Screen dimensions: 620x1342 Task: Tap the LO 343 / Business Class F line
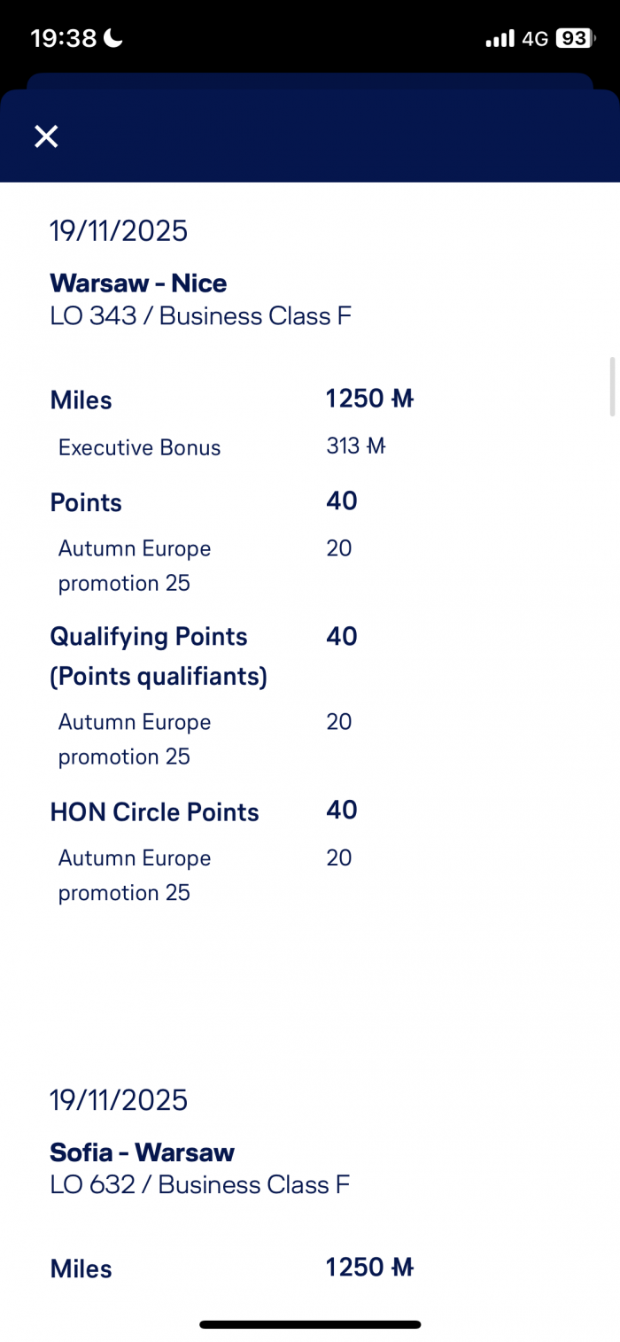(x=200, y=316)
